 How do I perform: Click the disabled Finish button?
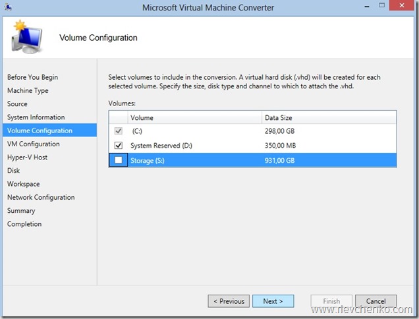coord(331,301)
